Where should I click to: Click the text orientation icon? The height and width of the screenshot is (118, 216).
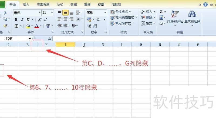click(74, 26)
